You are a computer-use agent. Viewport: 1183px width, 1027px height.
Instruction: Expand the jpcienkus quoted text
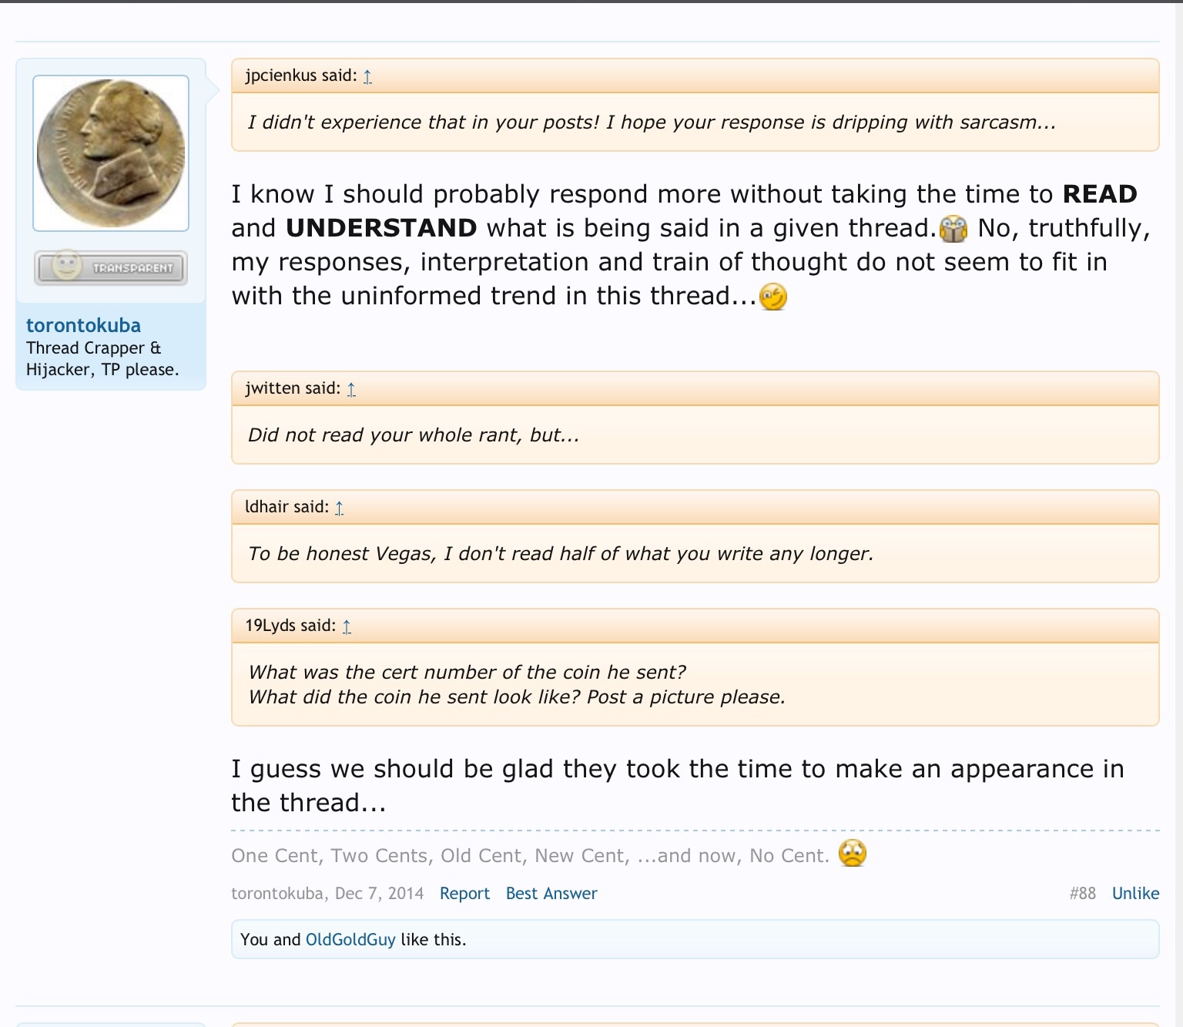(652, 123)
